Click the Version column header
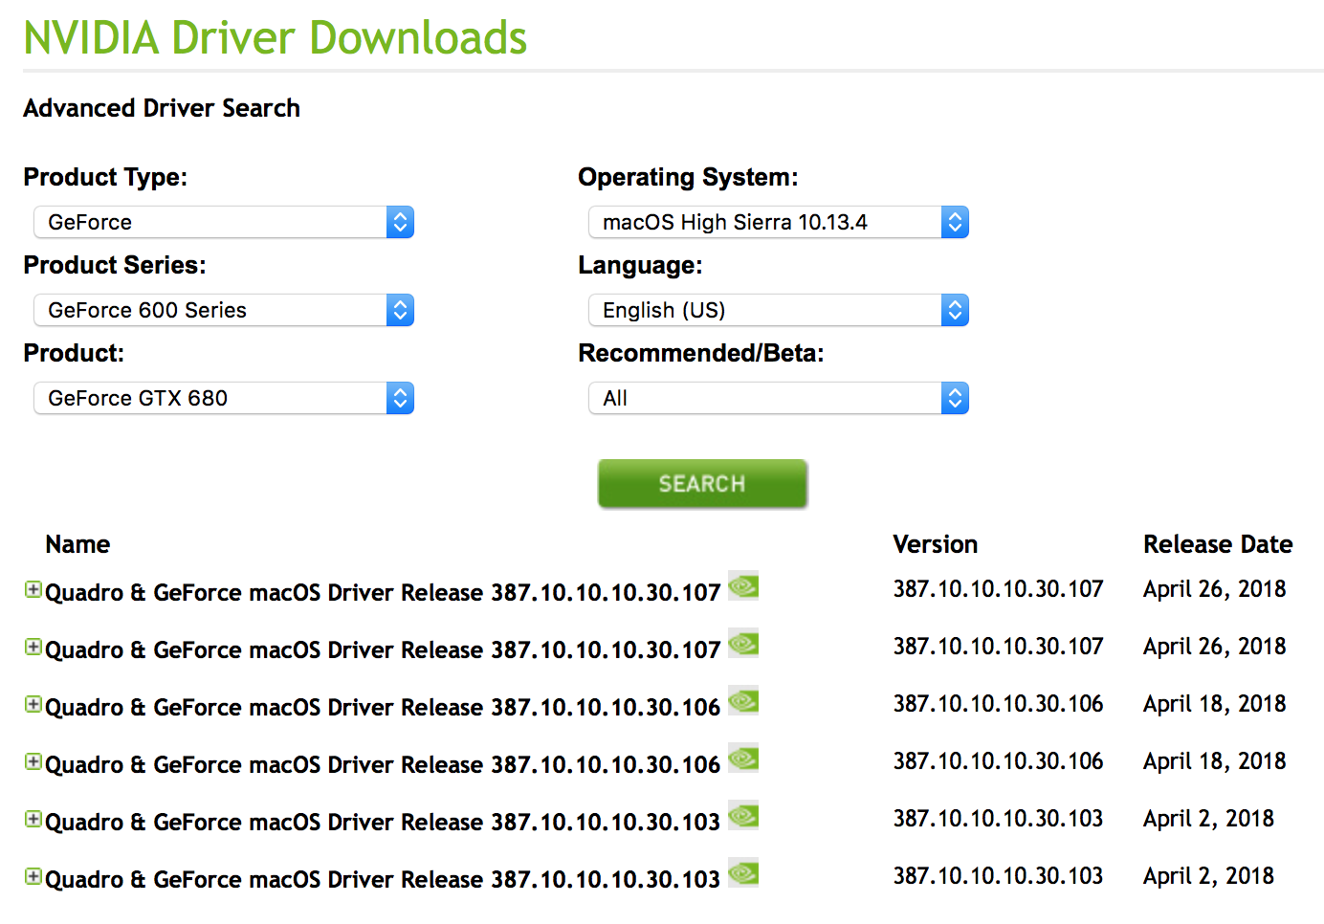The image size is (1324, 924). [x=936, y=544]
